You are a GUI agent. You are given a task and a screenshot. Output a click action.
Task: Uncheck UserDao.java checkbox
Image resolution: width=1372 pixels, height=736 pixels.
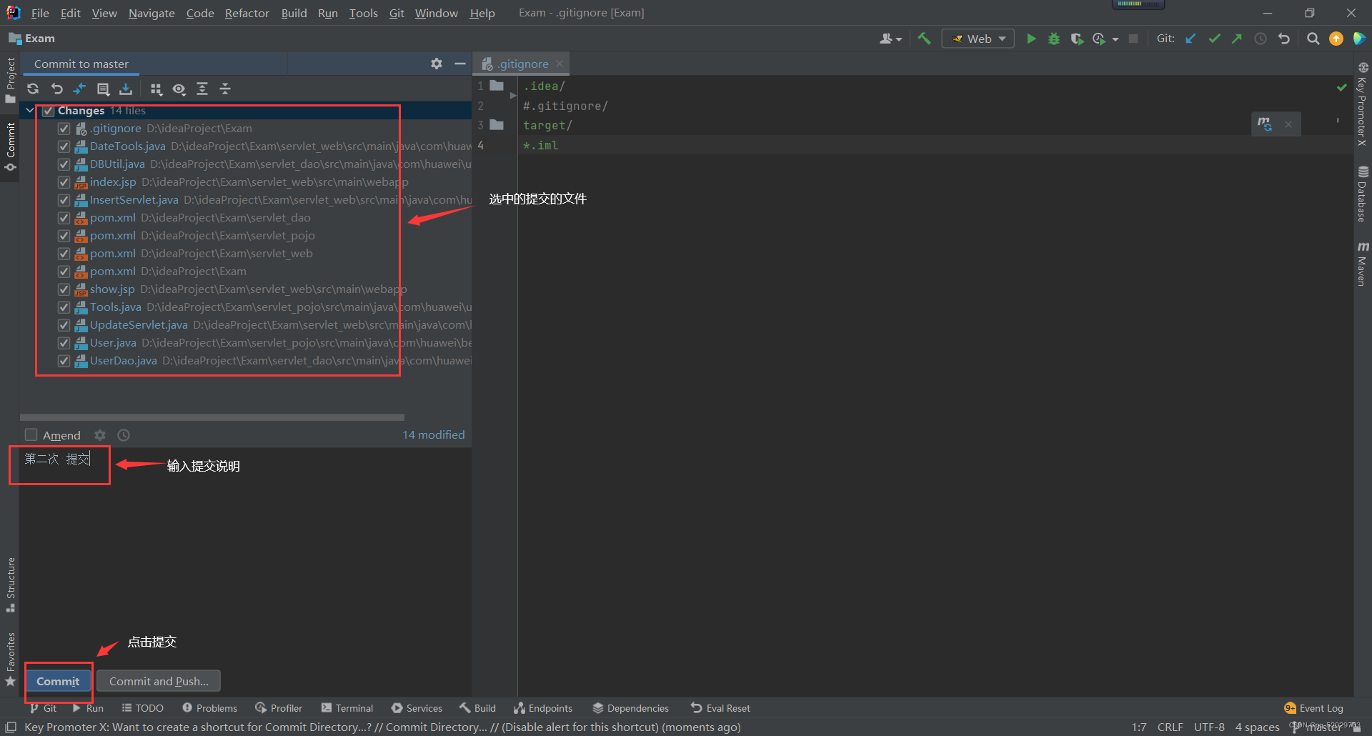coord(64,361)
